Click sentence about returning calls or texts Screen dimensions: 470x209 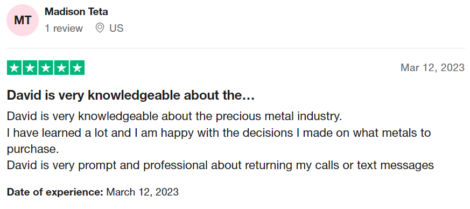(220, 165)
